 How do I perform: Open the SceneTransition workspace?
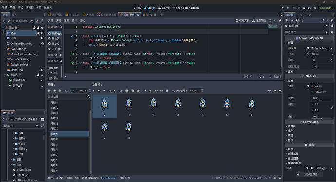[x=186, y=8]
